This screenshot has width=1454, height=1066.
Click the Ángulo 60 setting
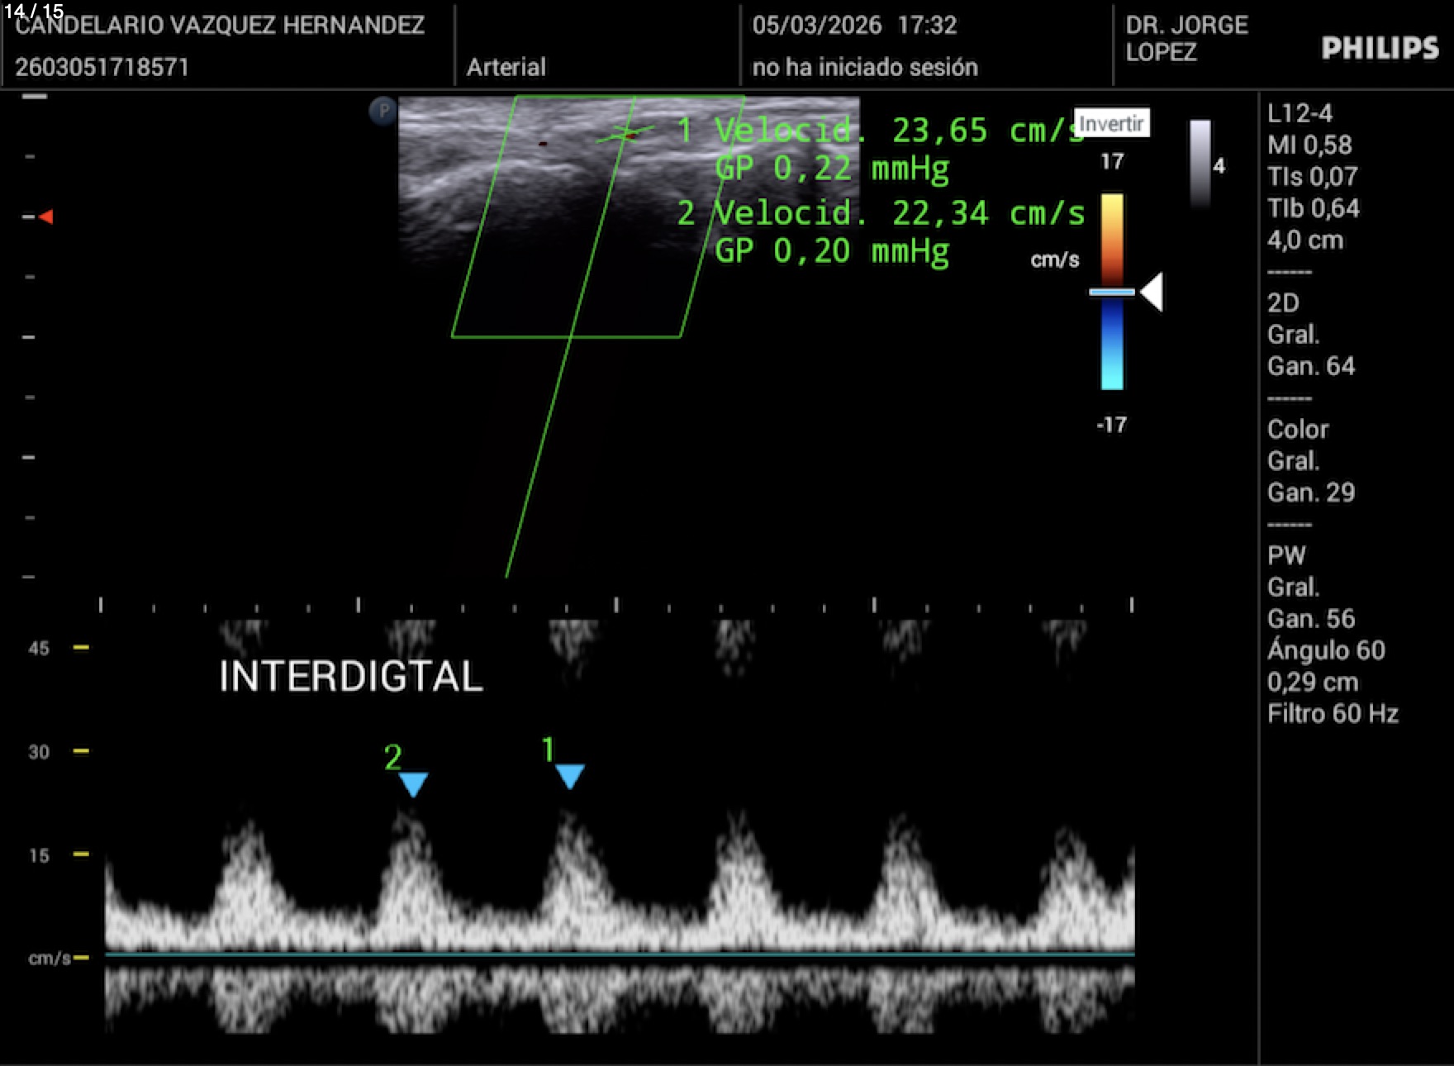pos(1325,650)
